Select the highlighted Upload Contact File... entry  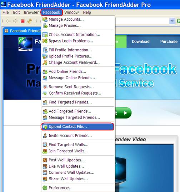(78, 127)
